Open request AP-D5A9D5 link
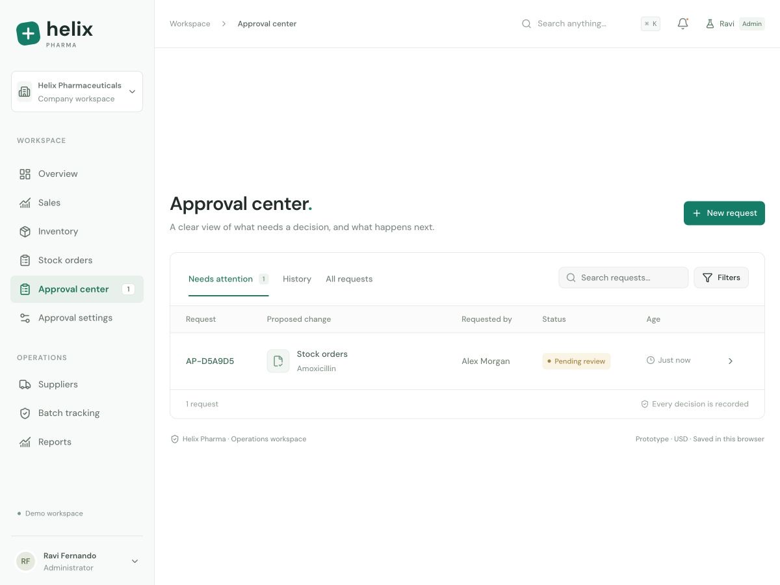780x585 pixels. tap(210, 361)
